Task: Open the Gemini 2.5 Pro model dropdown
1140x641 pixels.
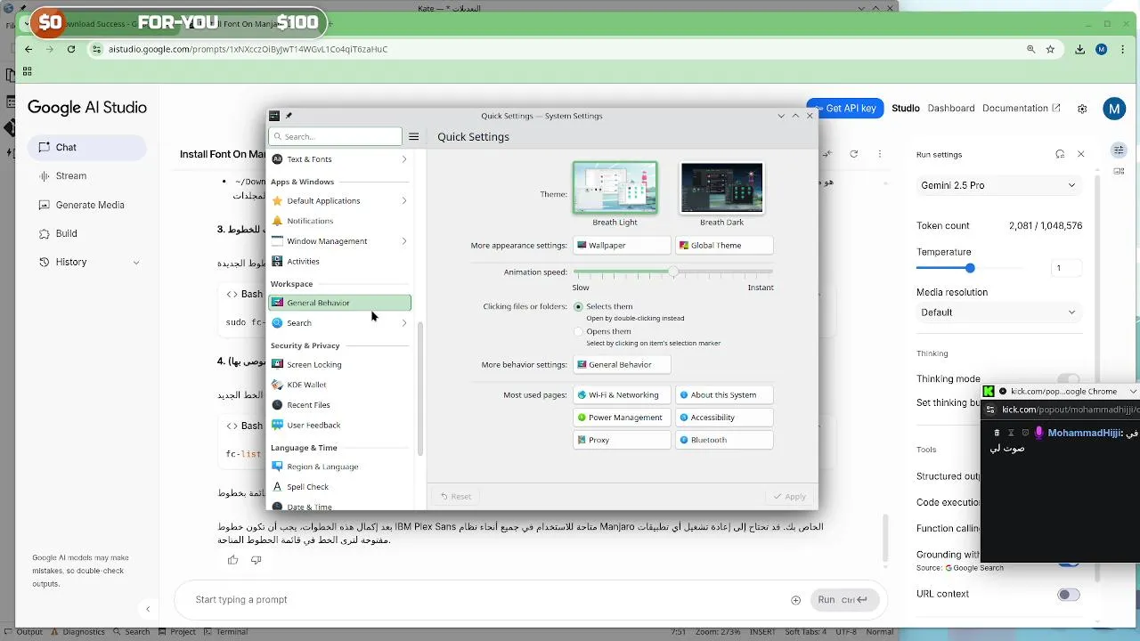Action: (x=998, y=185)
